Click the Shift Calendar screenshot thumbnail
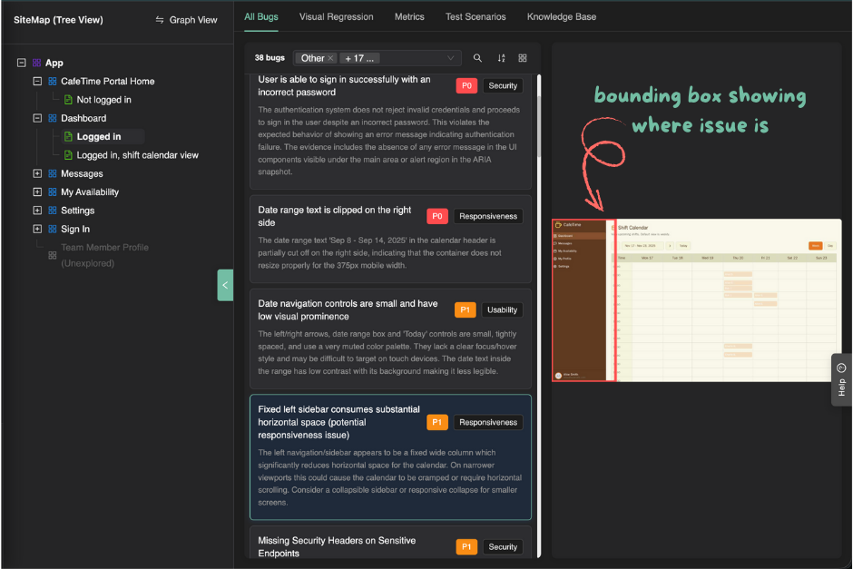Image resolution: width=853 pixels, height=569 pixels. [x=696, y=299]
